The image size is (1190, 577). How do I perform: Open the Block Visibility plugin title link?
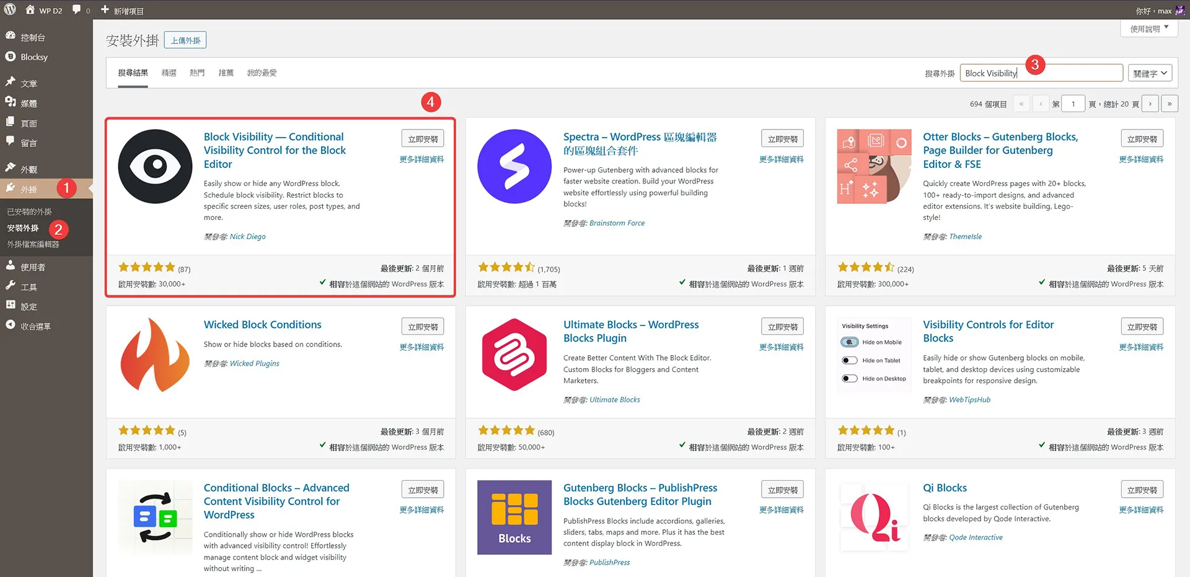[x=275, y=150]
